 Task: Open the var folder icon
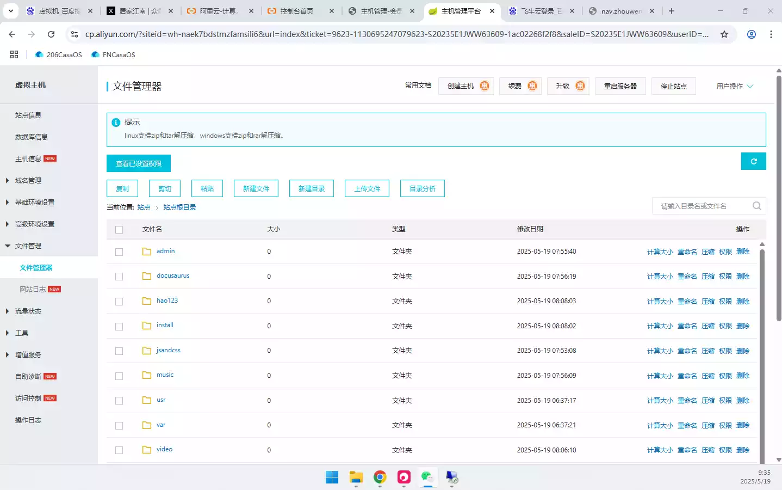[x=147, y=425]
